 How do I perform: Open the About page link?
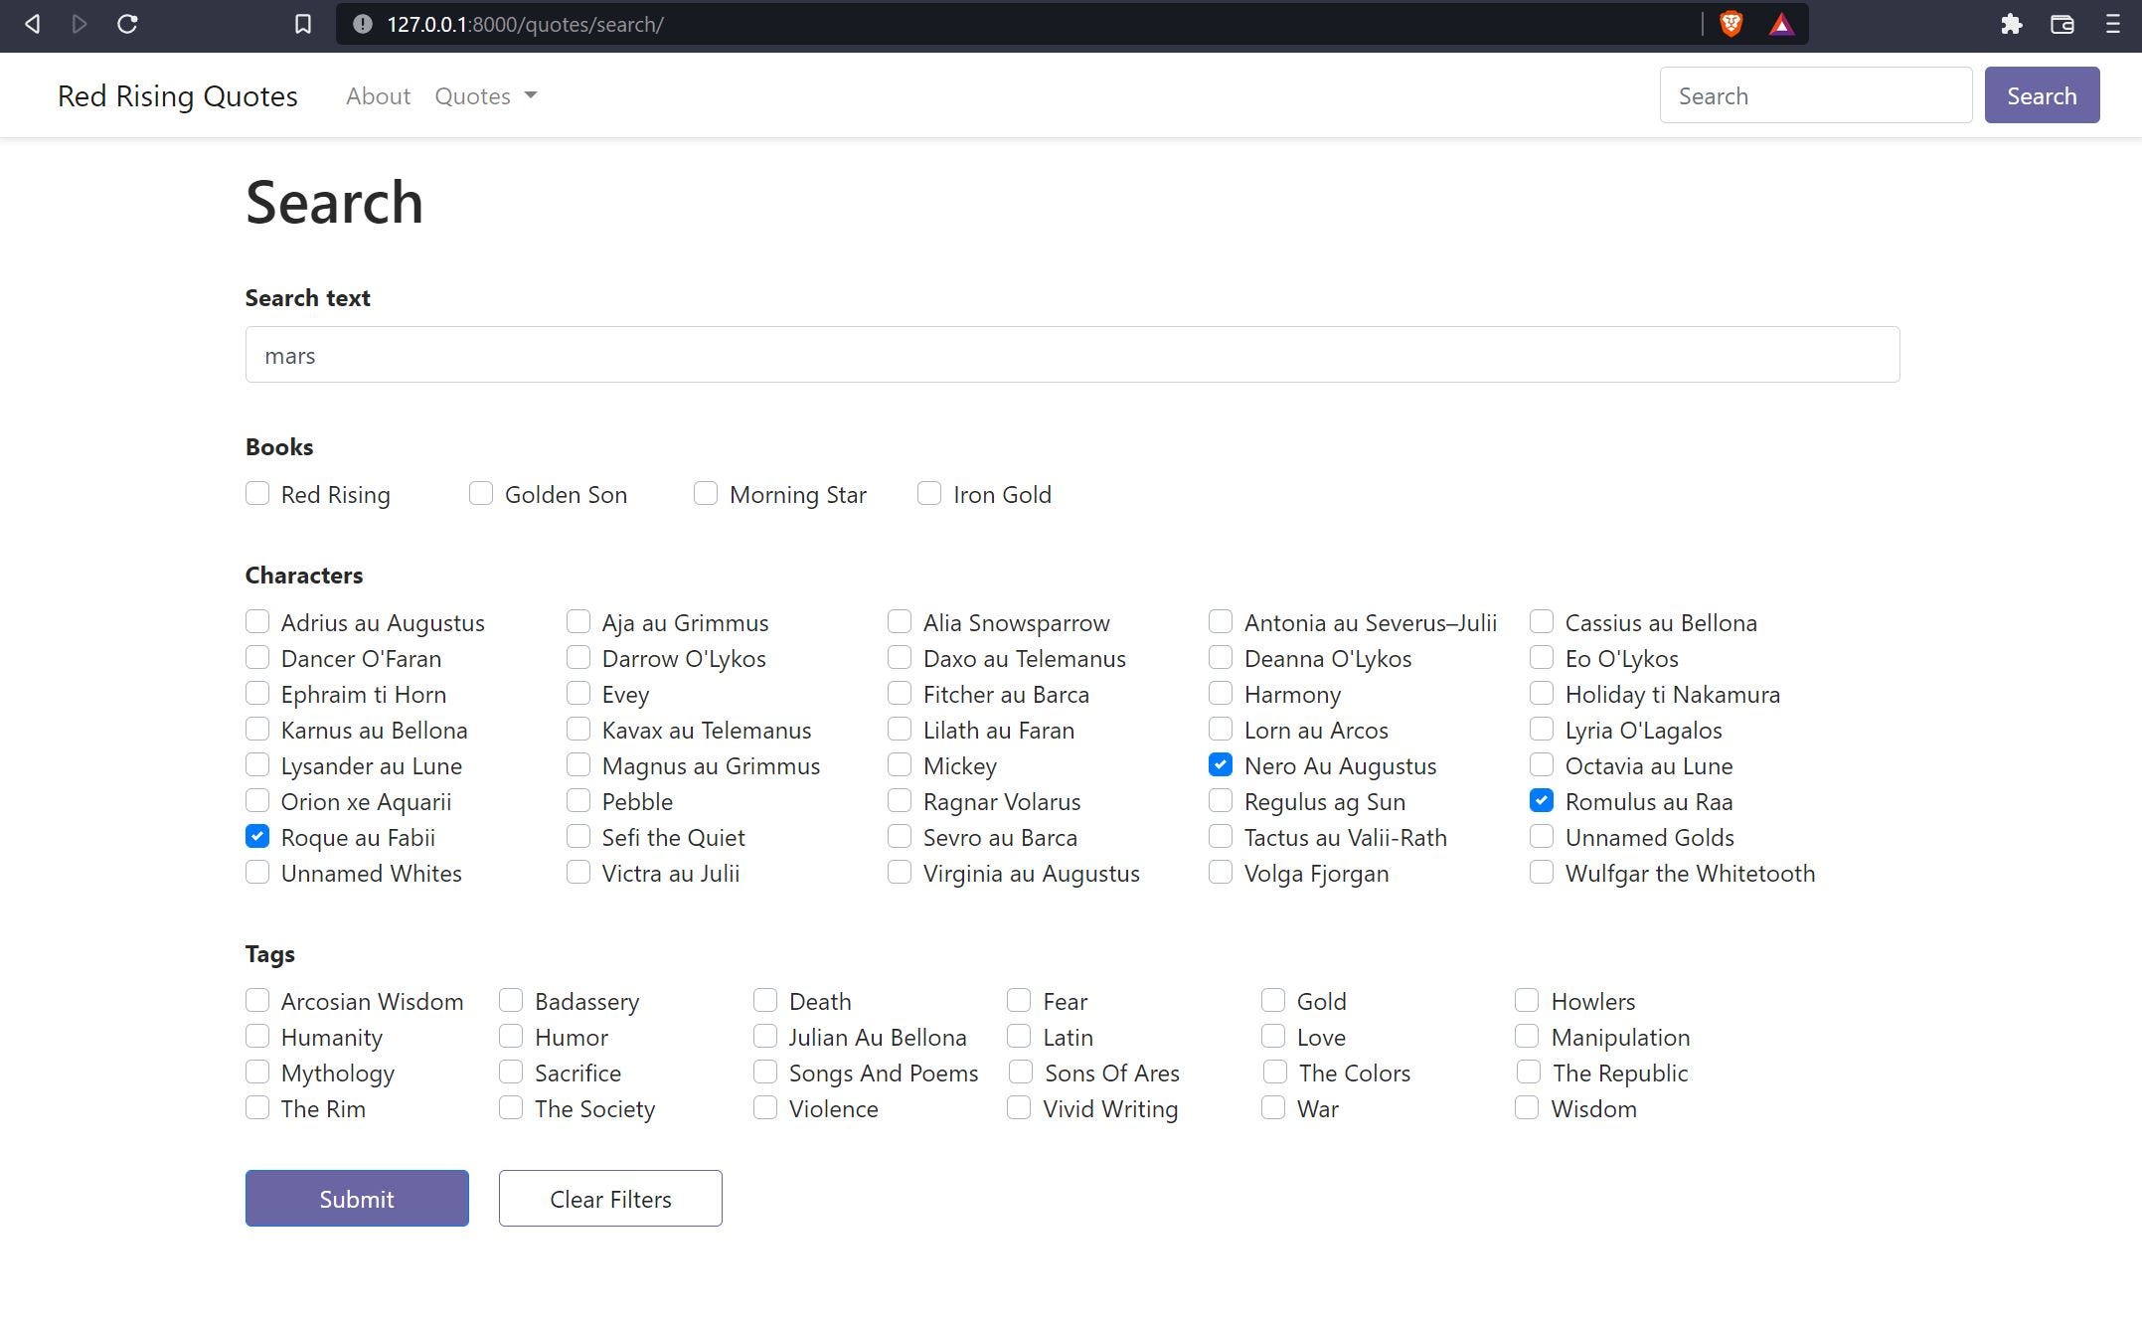click(x=378, y=96)
